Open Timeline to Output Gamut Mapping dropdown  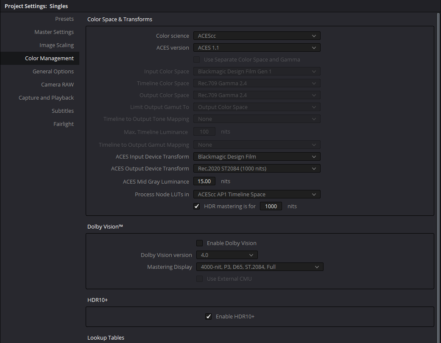257,145
